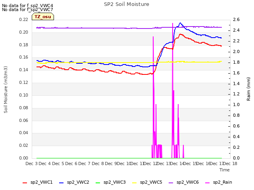Click the Dec 18 x-axis tick label
Image resolution: width=254 pixels, height=190 pixels.
click(x=230, y=163)
